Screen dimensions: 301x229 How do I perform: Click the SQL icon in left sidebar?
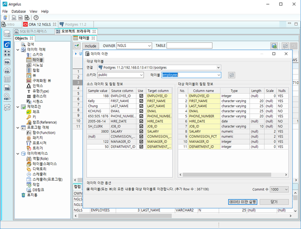pos(7,62)
